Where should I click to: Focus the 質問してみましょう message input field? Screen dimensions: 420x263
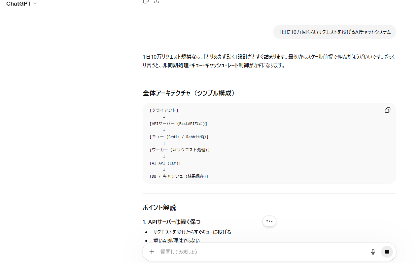point(261,252)
